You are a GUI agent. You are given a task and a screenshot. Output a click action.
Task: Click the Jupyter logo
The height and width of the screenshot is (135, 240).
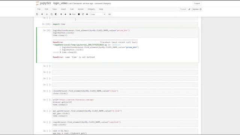tap(43, 3)
